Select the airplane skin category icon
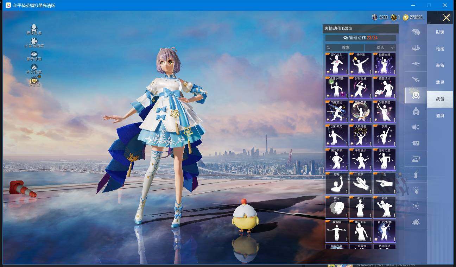The height and width of the screenshot is (267, 456). [416, 80]
